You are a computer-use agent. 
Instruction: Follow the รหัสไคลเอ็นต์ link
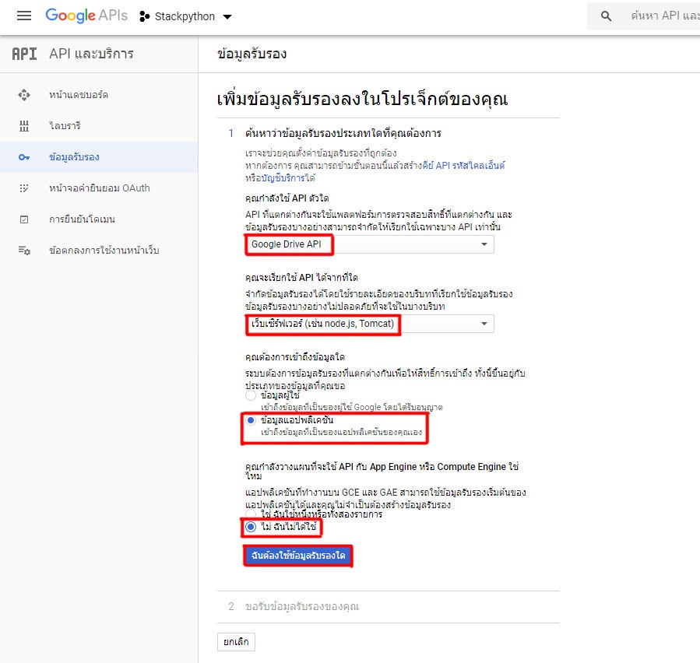[x=479, y=166]
